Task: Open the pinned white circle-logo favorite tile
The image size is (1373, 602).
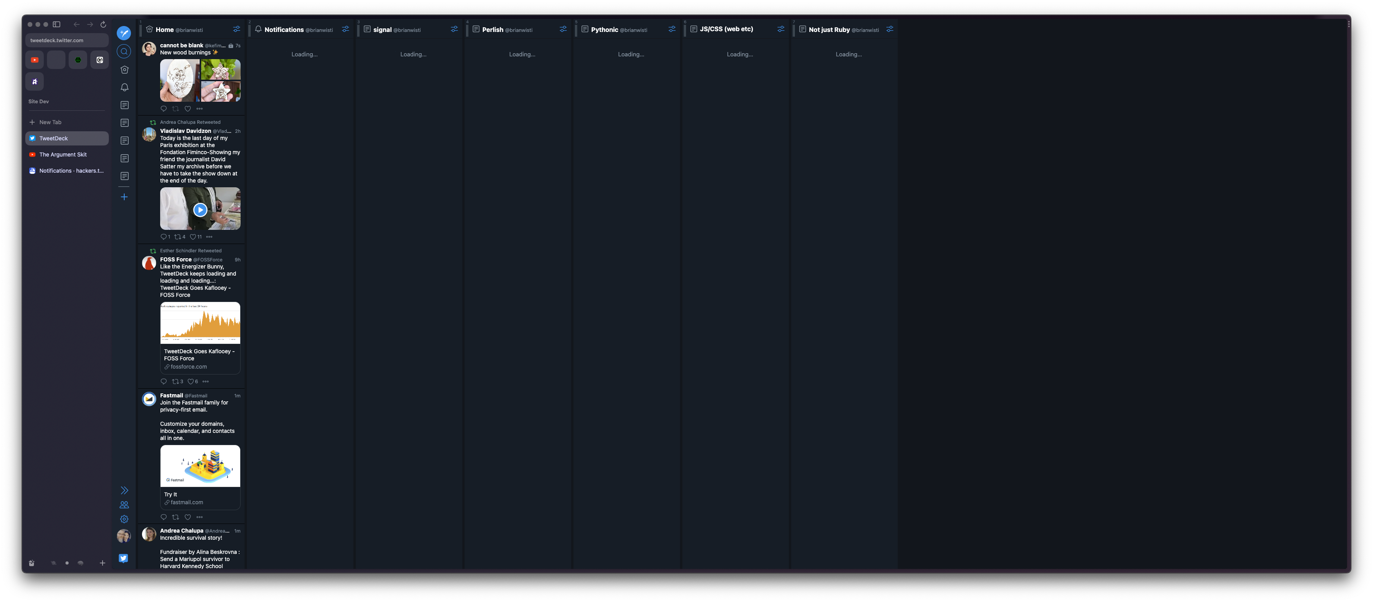Action: pos(100,60)
